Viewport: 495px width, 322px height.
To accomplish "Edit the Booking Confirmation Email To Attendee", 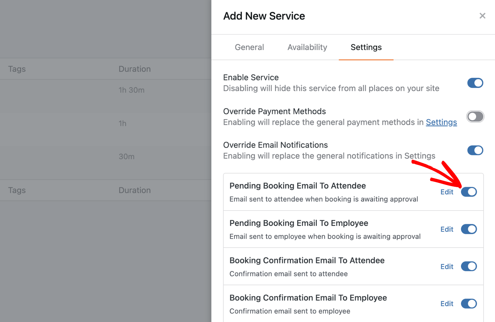I will point(447,266).
